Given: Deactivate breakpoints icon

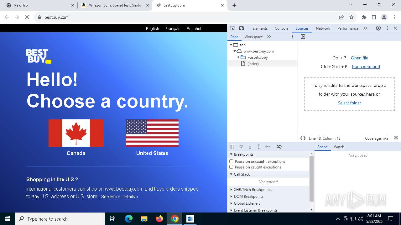Looking at the screenshot, I should pos(279,147).
